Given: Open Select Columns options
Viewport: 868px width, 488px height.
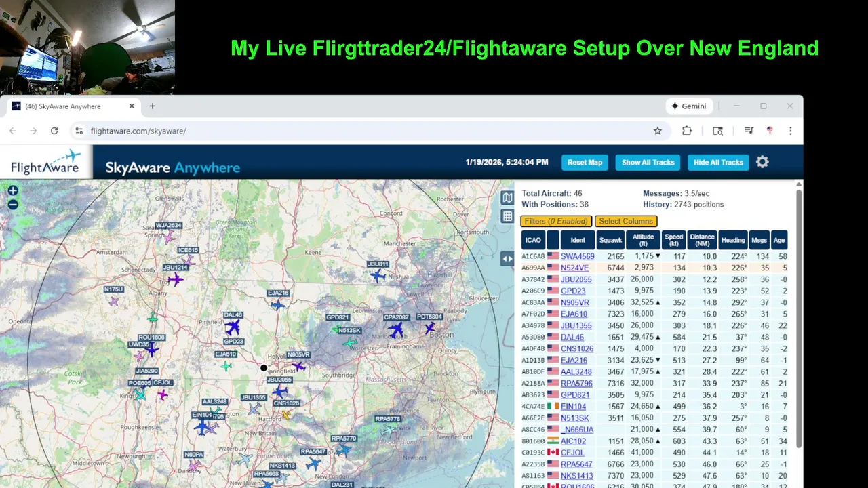Looking at the screenshot, I should coord(626,221).
